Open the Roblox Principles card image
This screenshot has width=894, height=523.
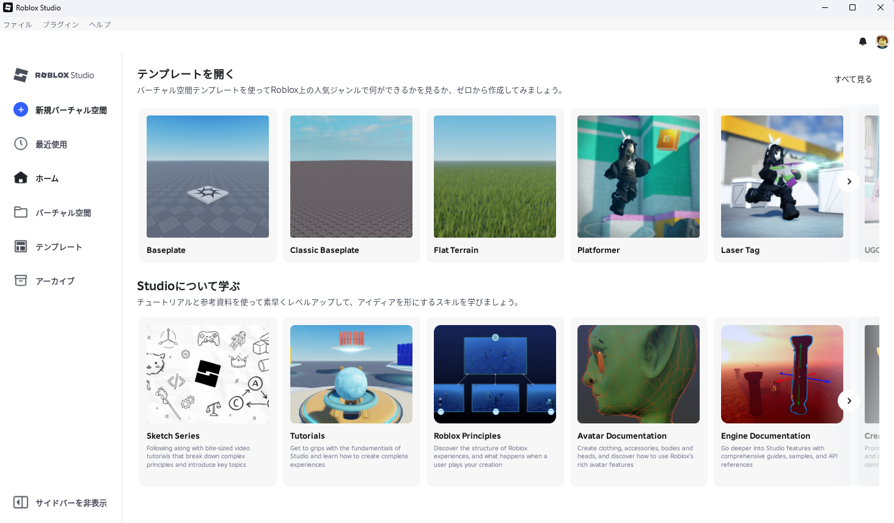[495, 374]
